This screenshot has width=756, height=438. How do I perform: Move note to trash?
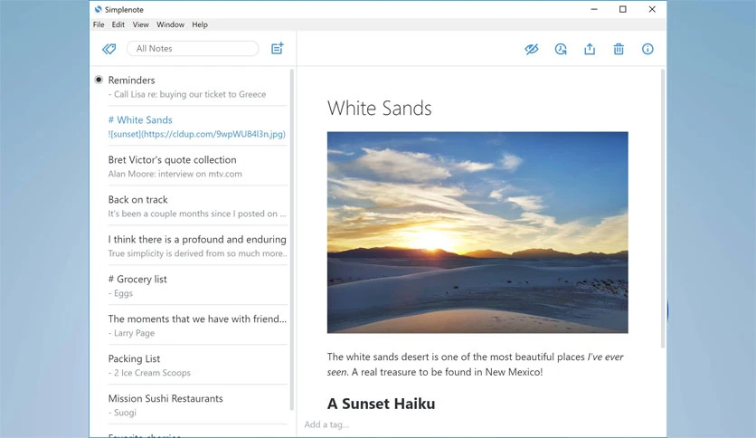tap(619, 49)
